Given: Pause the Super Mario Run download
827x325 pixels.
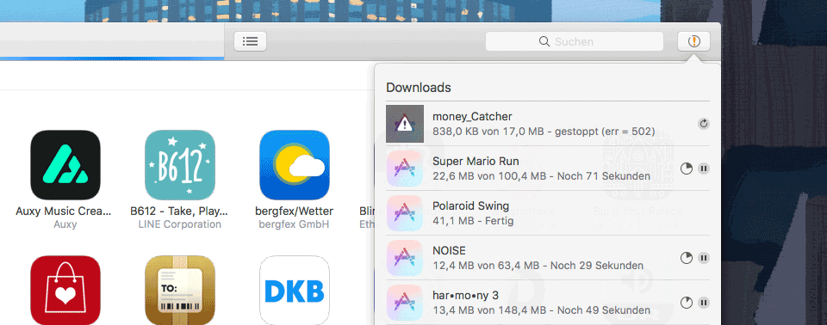Looking at the screenshot, I should pos(704,169).
